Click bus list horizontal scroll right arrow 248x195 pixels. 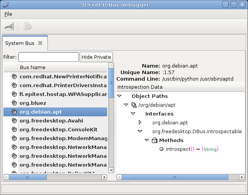tap(104, 177)
